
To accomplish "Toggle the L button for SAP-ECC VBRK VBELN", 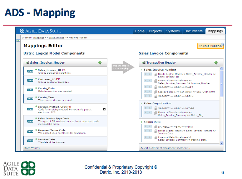I will (x=150, y=96).
